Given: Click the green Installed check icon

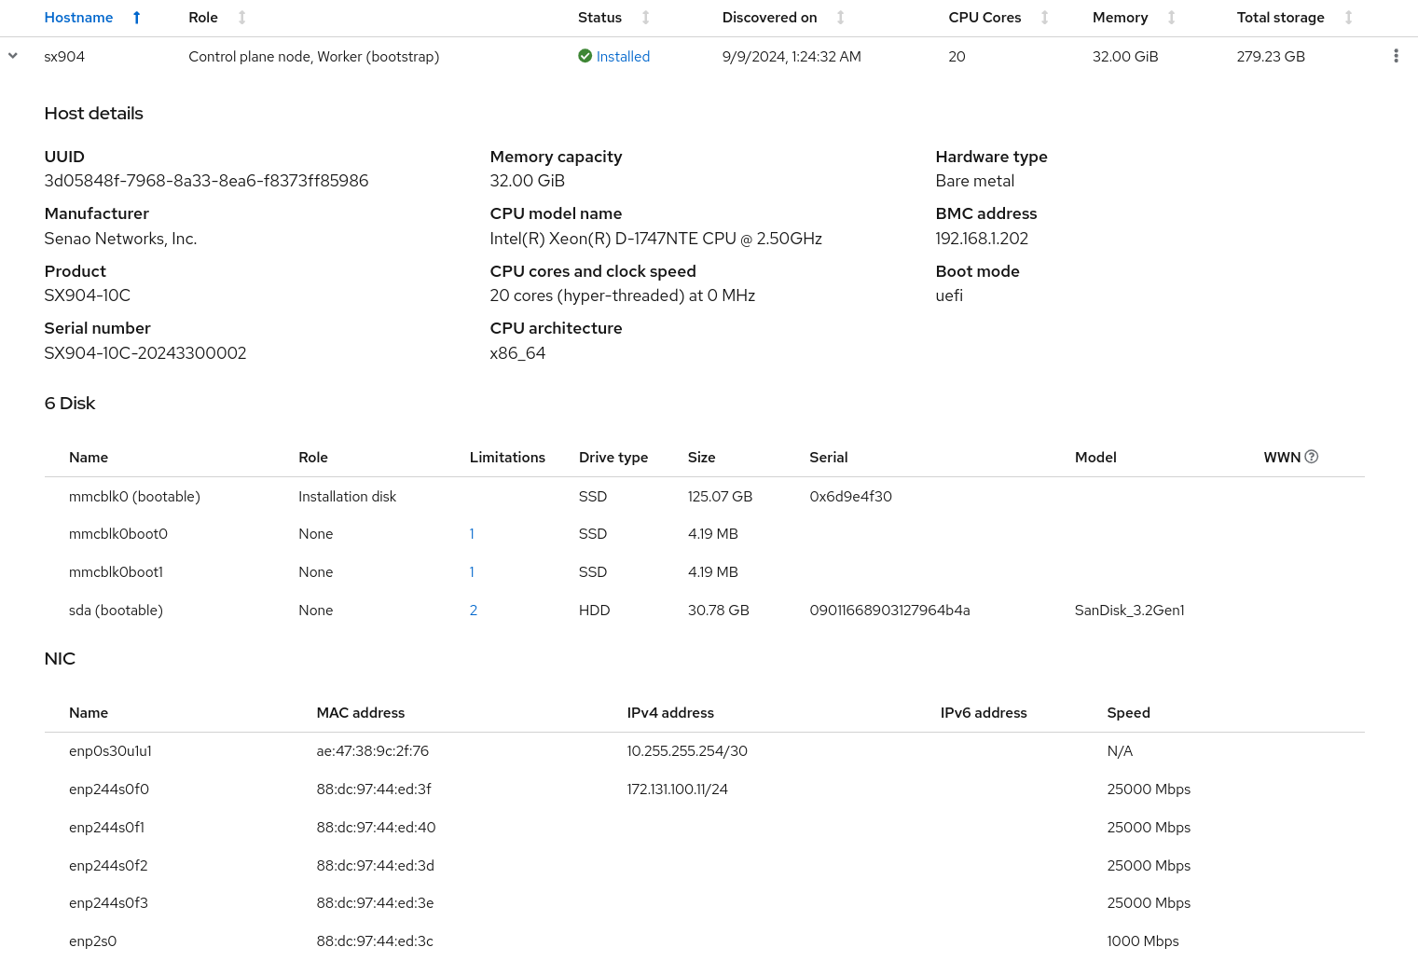Looking at the screenshot, I should click(585, 56).
